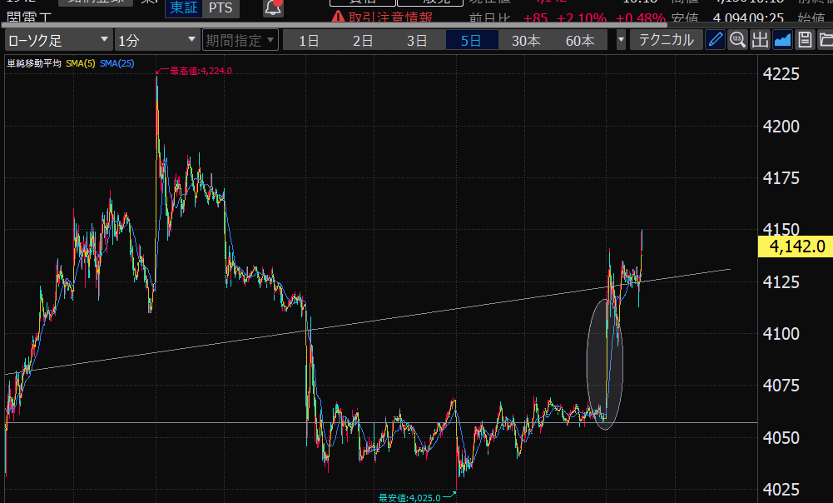The width and height of the screenshot is (833, 503).
Task: Open the ローソク足 chart type dropdown
Action: pyautogui.click(x=58, y=40)
